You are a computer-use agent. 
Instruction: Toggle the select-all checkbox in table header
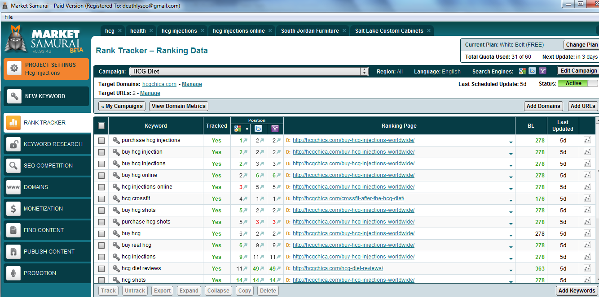pyautogui.click(x=101, y=126)
